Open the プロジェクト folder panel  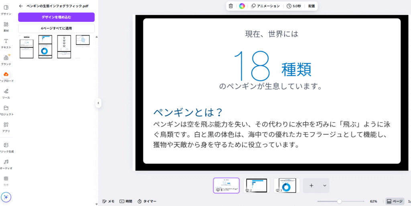click(6, 110)
